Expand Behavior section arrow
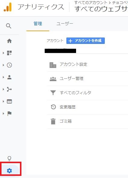Image resolution: width=128 pixels, height=178 pixels. click(x=3, y=101)
